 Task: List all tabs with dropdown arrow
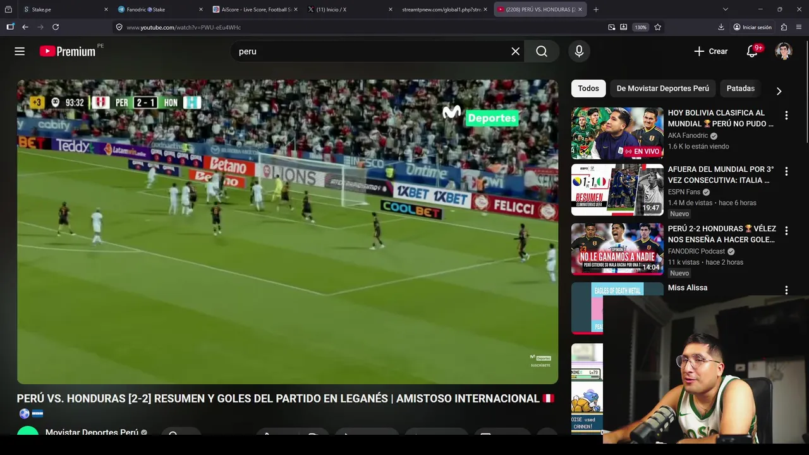coord(726,9)
